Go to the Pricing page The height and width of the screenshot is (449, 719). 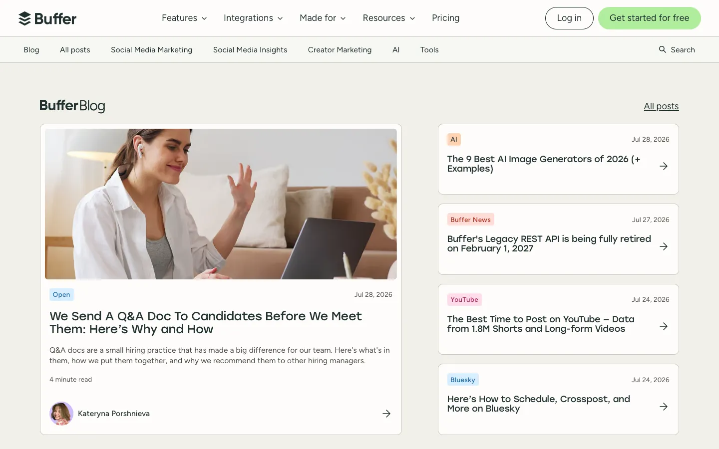pos(445,18)
